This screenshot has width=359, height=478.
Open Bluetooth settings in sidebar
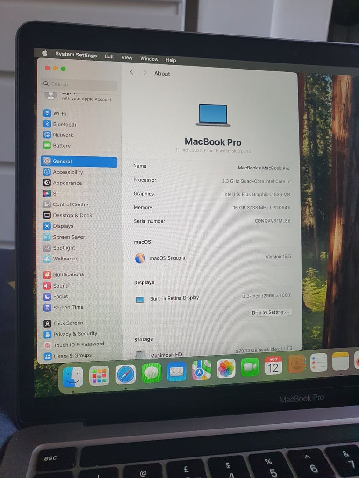pos(60,124)
